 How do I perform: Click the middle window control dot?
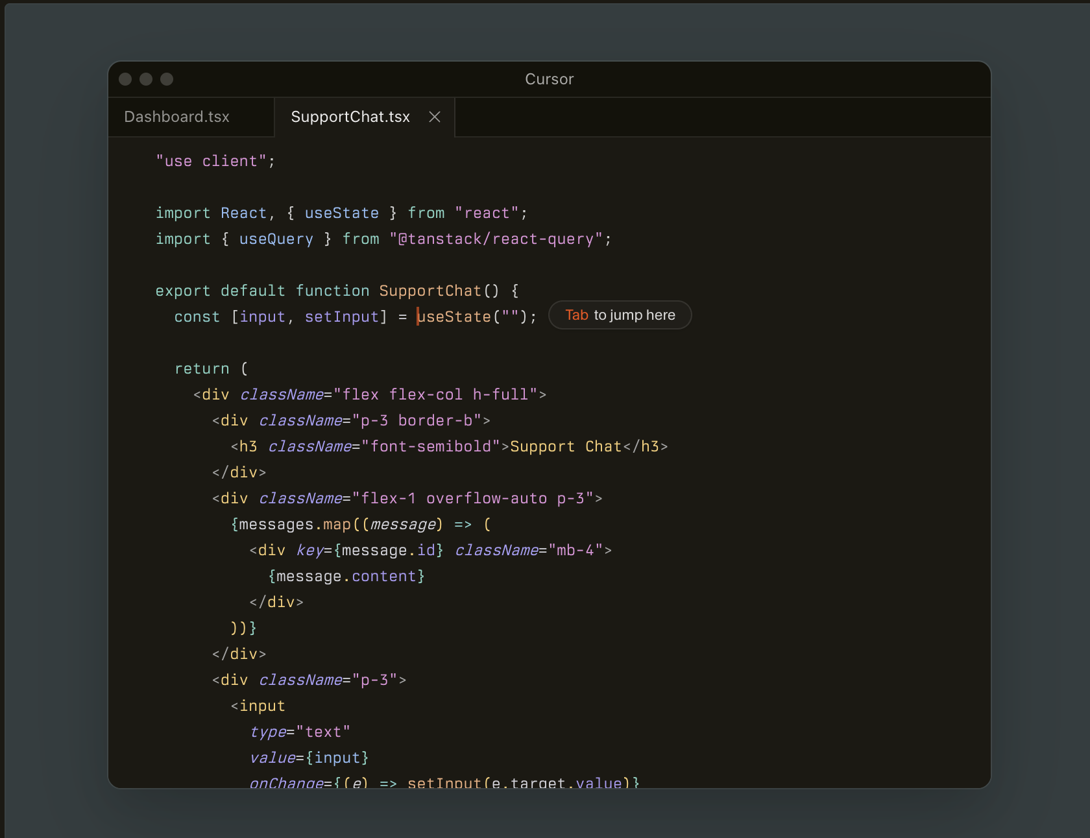[146, 79]
